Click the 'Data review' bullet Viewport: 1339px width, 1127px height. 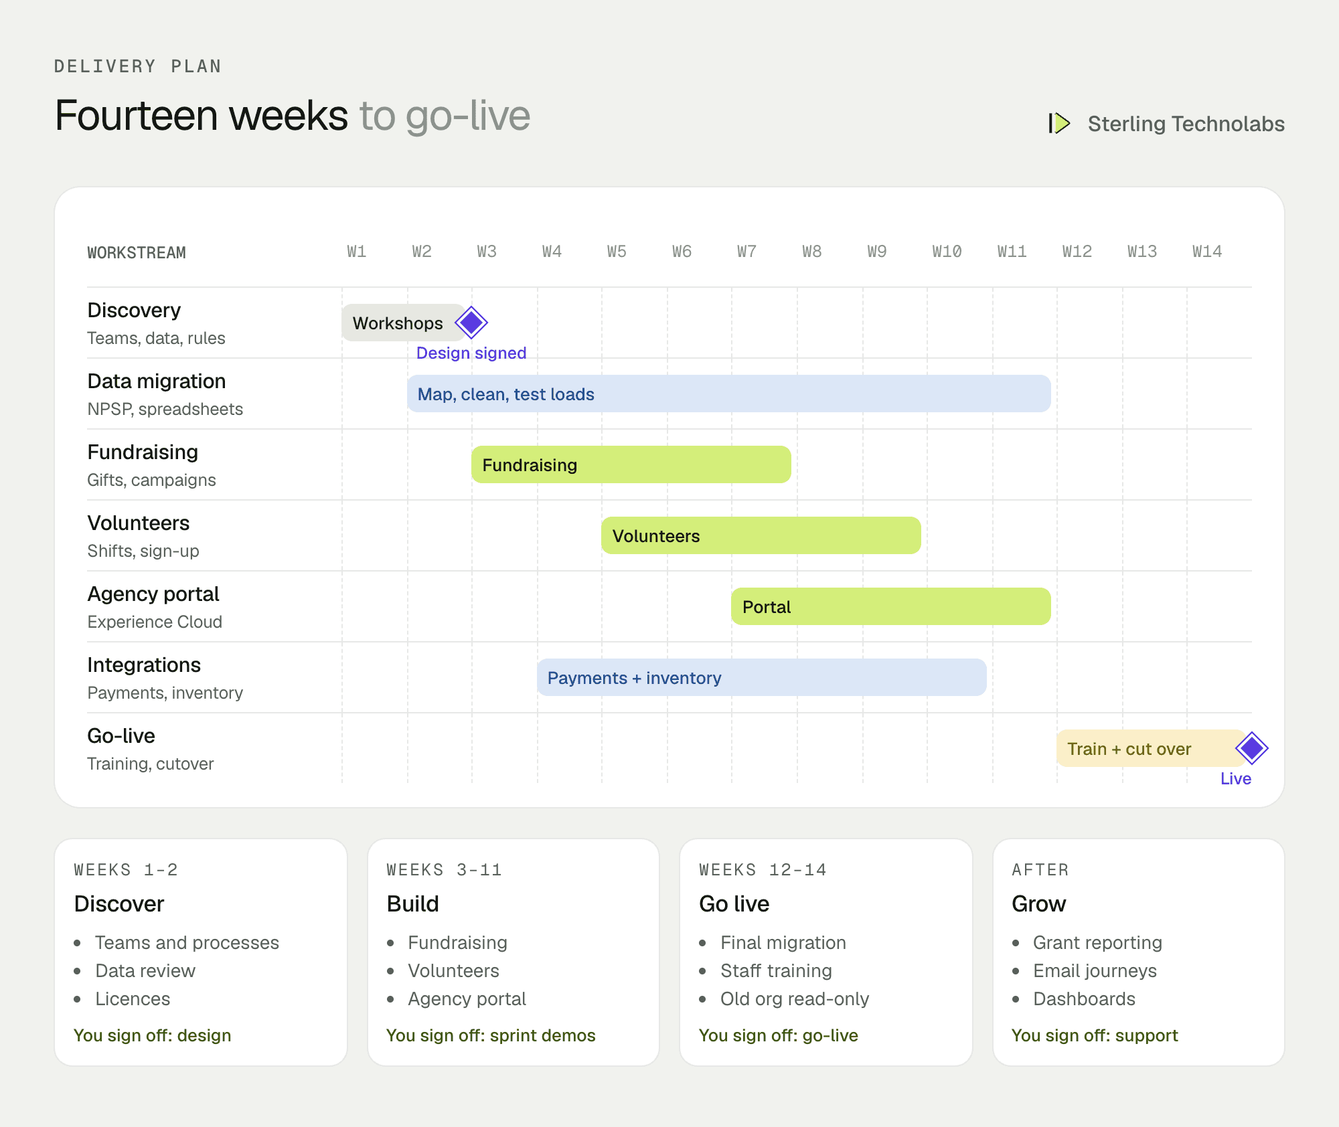(x=145, y=970)
